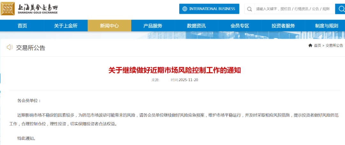Click the 交易所公告 section heading
345x145 pixels.
pyautogui.click(x=31, y=48)
